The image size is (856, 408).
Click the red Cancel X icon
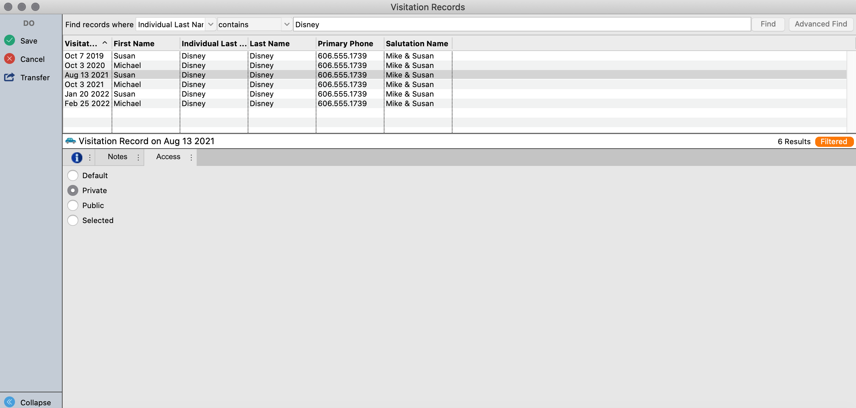point(10,59)
